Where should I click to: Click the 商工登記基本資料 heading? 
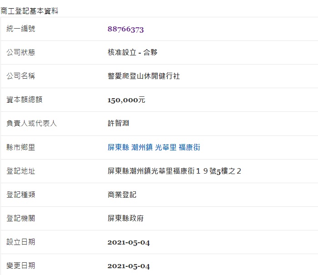tap(30, 10)
